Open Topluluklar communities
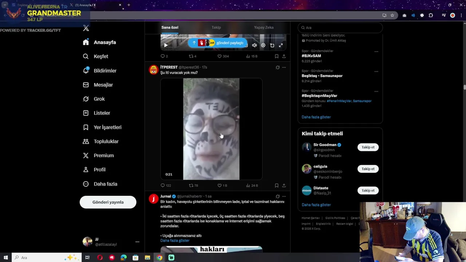The width and height of the screenshot is (466, 262). pyautogui.click(x=101, y=142)
